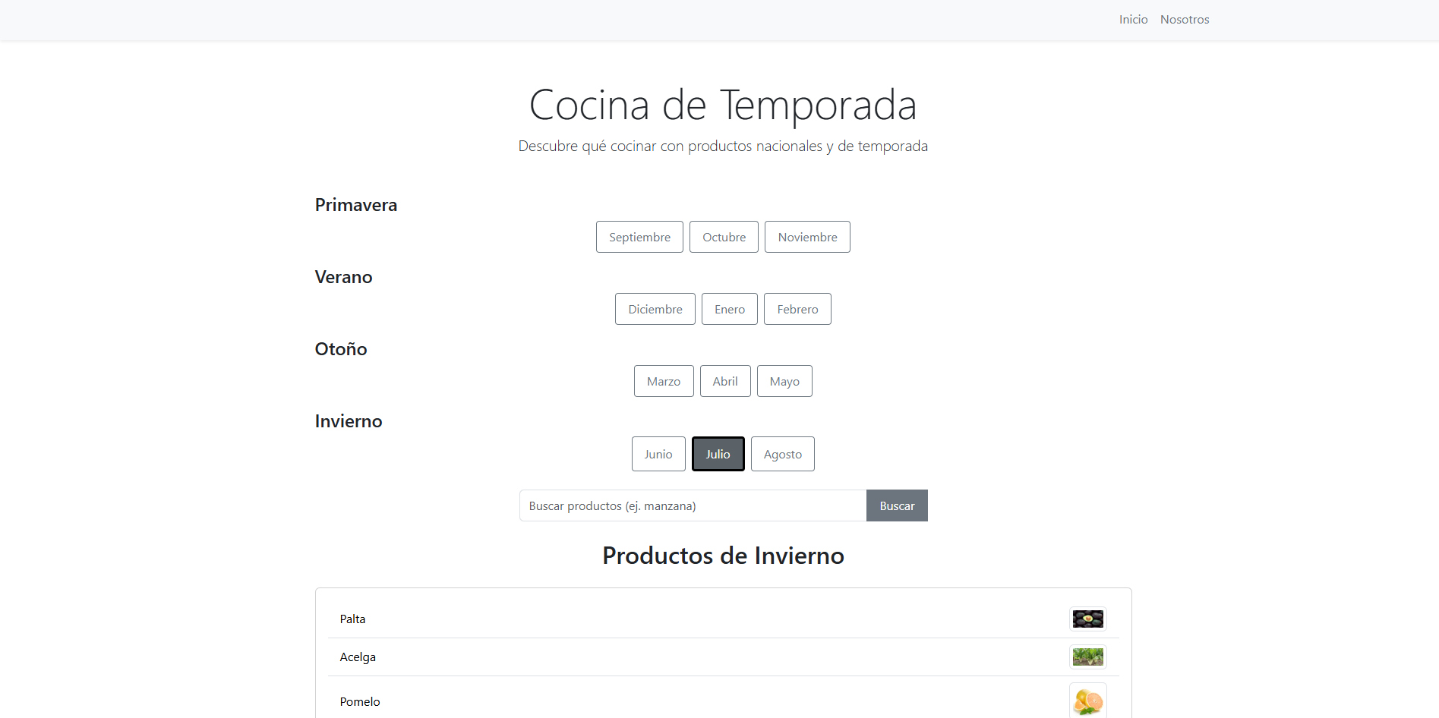Select the Marzo month button
This screenshot has height=718, width=1439.
click(x=664, y=381)
